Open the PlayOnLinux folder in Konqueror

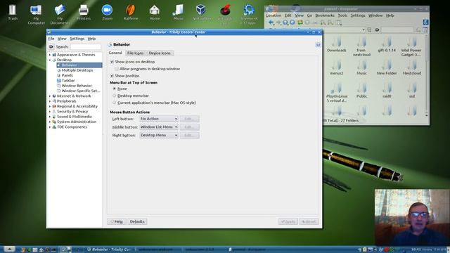pos(337,93)
